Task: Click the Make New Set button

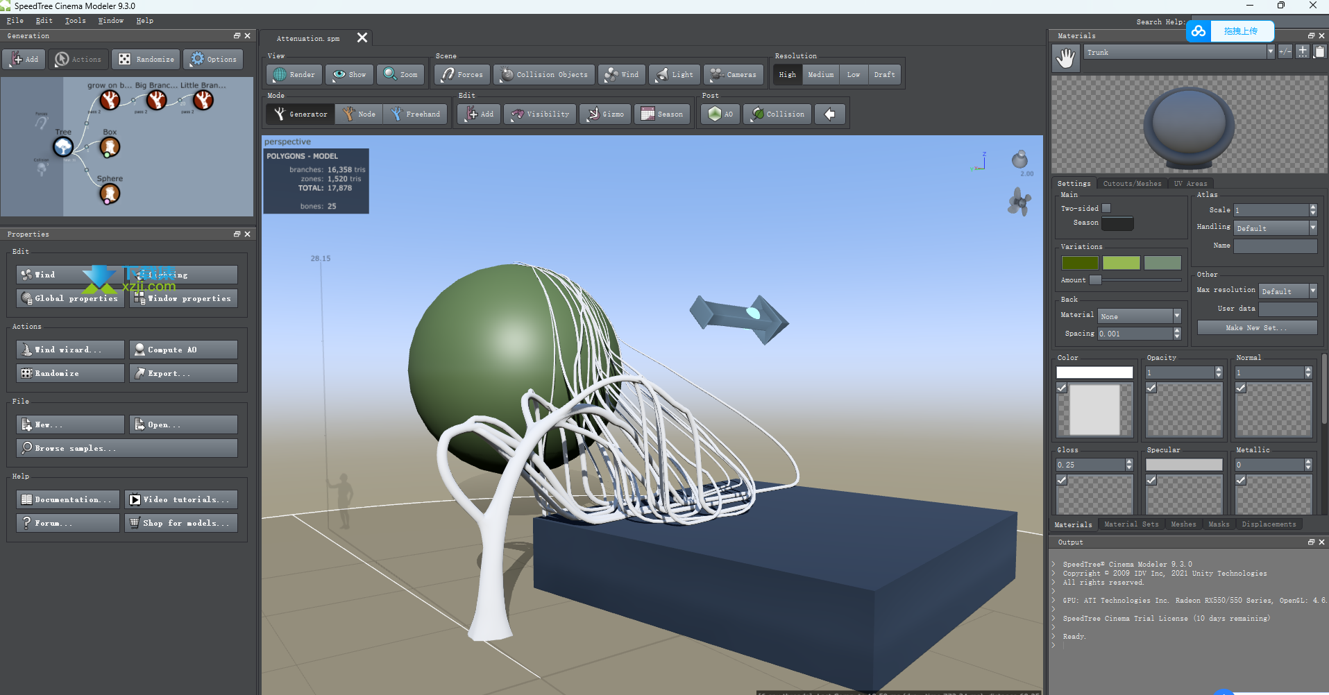Action: click(x=1256, y=327)
